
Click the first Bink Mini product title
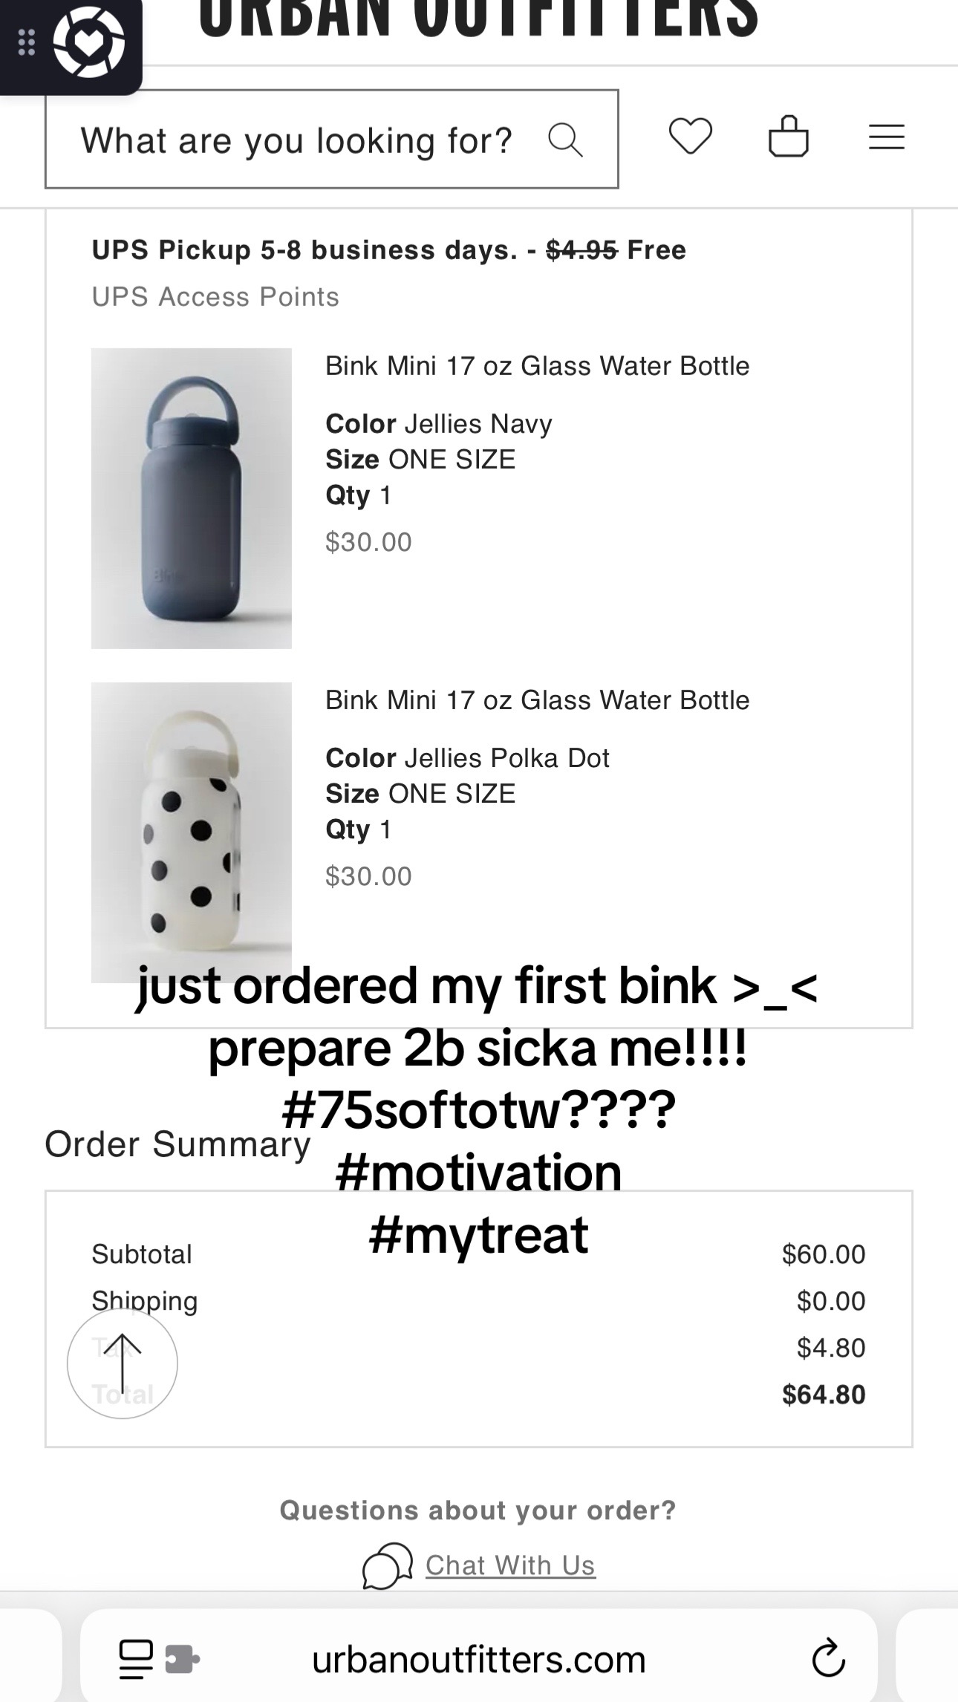[x=538, y=366]
